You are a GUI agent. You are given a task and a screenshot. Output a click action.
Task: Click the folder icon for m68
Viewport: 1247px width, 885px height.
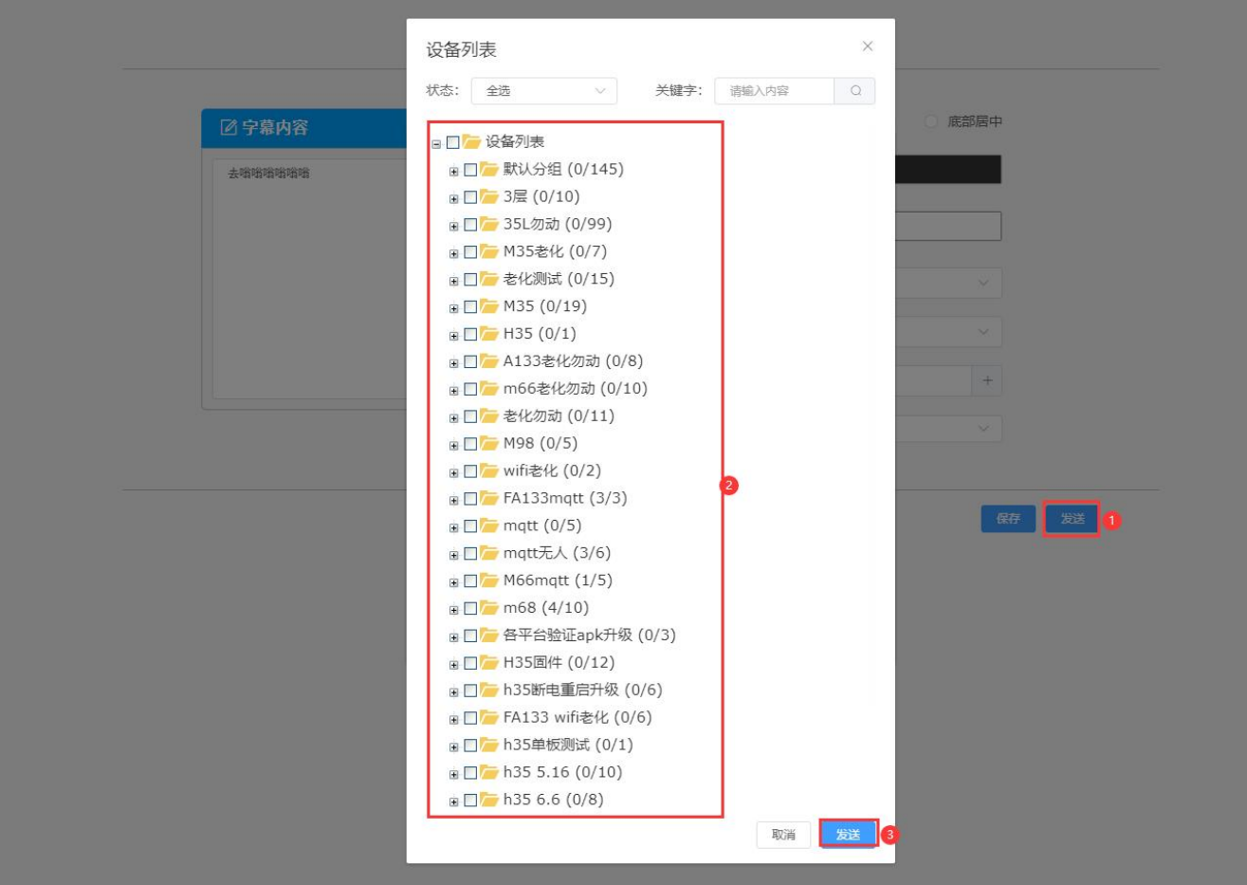pyautogui.click(x=489, y=608)
